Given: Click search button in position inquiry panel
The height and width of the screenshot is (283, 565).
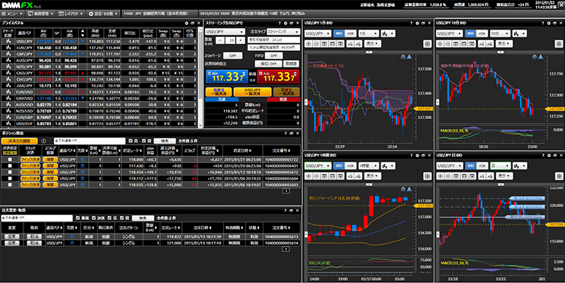Looking at the screenshot, I should (164, 141).
